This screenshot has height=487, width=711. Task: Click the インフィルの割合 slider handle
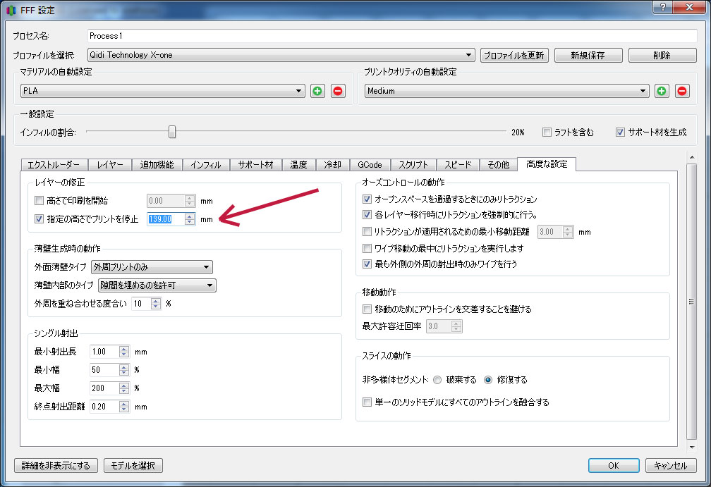pyautogui.click(x=171, y=132)
